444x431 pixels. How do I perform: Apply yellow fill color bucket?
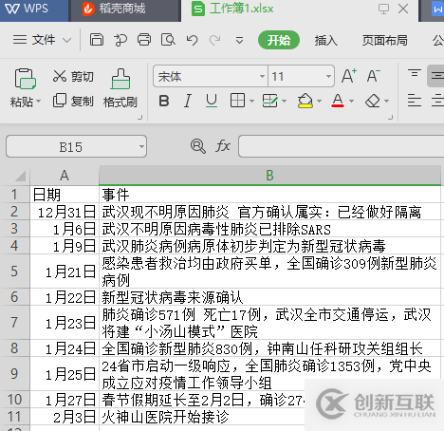pyautogui.click(x=305, y=101)
